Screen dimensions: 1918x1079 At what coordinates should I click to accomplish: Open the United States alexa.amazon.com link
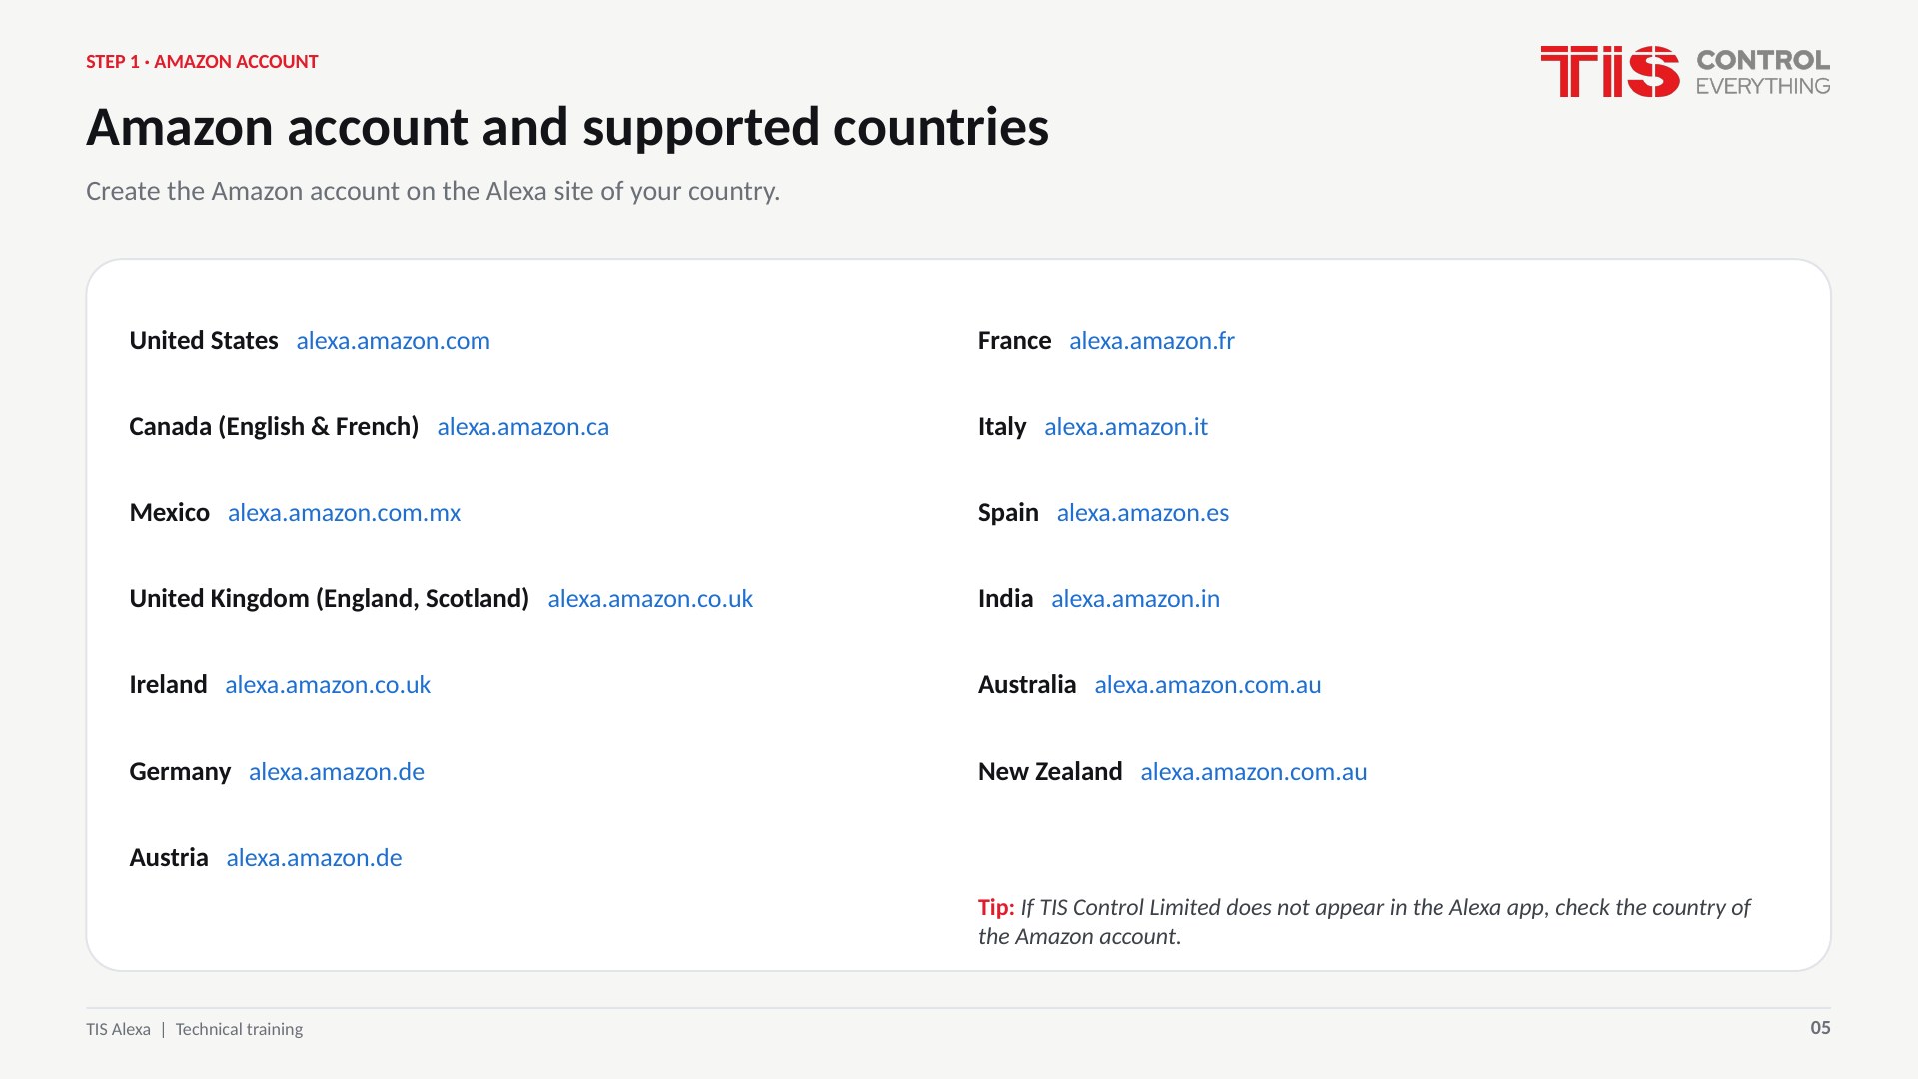[393, 341]
